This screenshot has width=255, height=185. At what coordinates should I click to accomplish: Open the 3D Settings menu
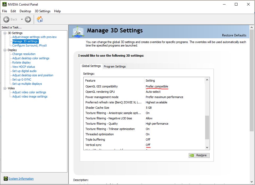pos(42,11)
